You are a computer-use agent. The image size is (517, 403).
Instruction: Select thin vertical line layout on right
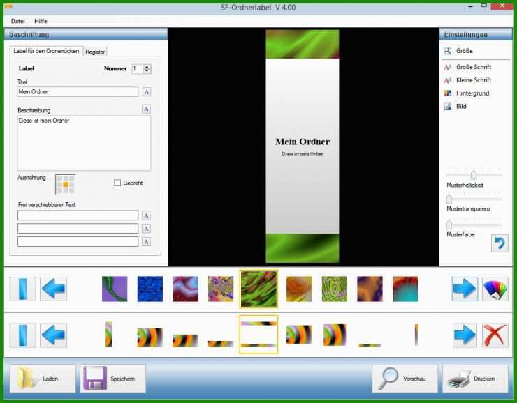pos(416,335)
